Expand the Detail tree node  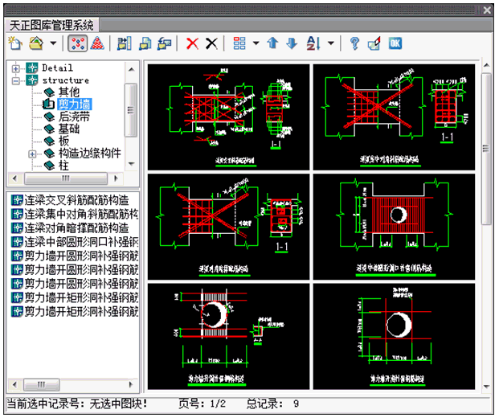tap(15, 68)
